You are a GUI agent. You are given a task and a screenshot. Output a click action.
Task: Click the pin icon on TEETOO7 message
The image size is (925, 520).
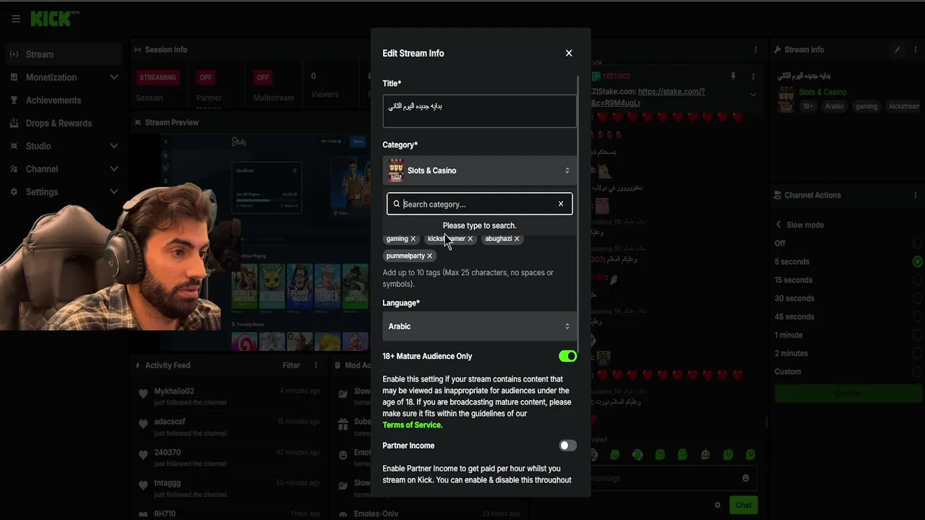click(x=733, y=76)
